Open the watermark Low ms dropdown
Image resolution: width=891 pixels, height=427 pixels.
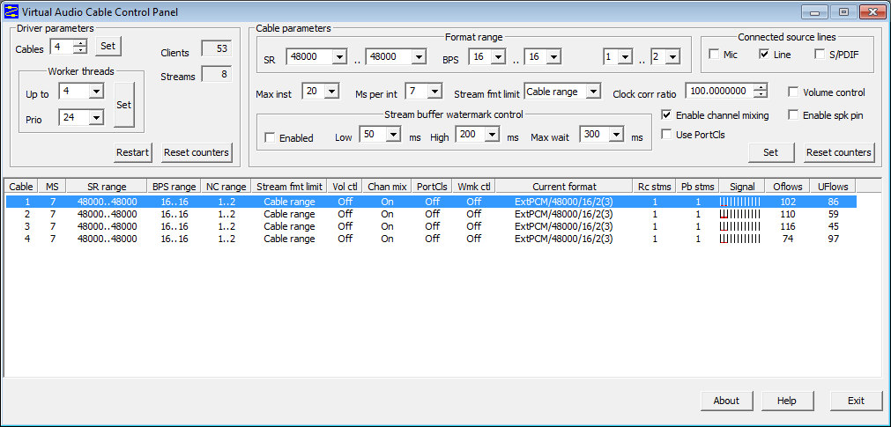click(x=394, y=135)
